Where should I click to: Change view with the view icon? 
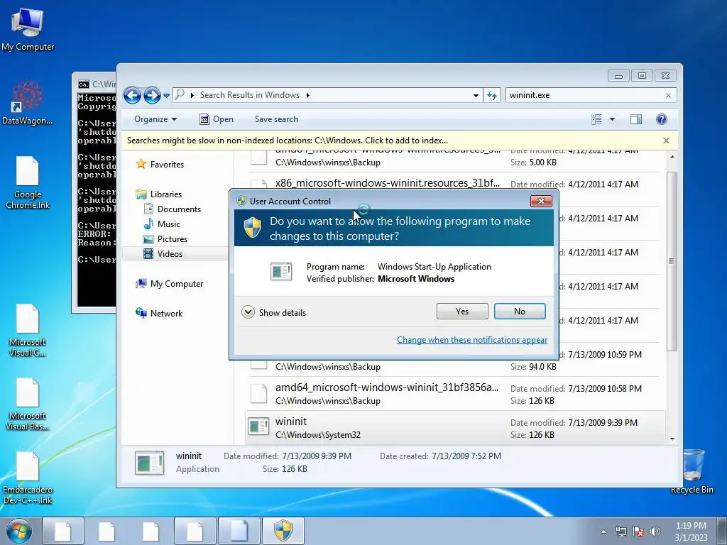(596, 119)
